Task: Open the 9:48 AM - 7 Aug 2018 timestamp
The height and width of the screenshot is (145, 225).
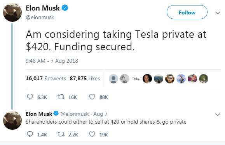Action: tap(52, 61)
